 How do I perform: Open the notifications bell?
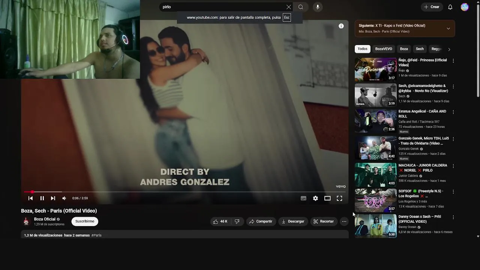(x=450, y=7)
